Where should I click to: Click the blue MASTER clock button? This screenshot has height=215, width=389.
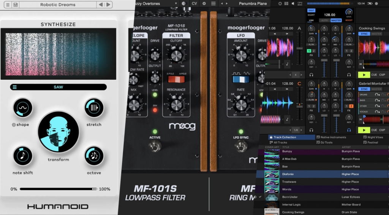(x=336, y=21)
